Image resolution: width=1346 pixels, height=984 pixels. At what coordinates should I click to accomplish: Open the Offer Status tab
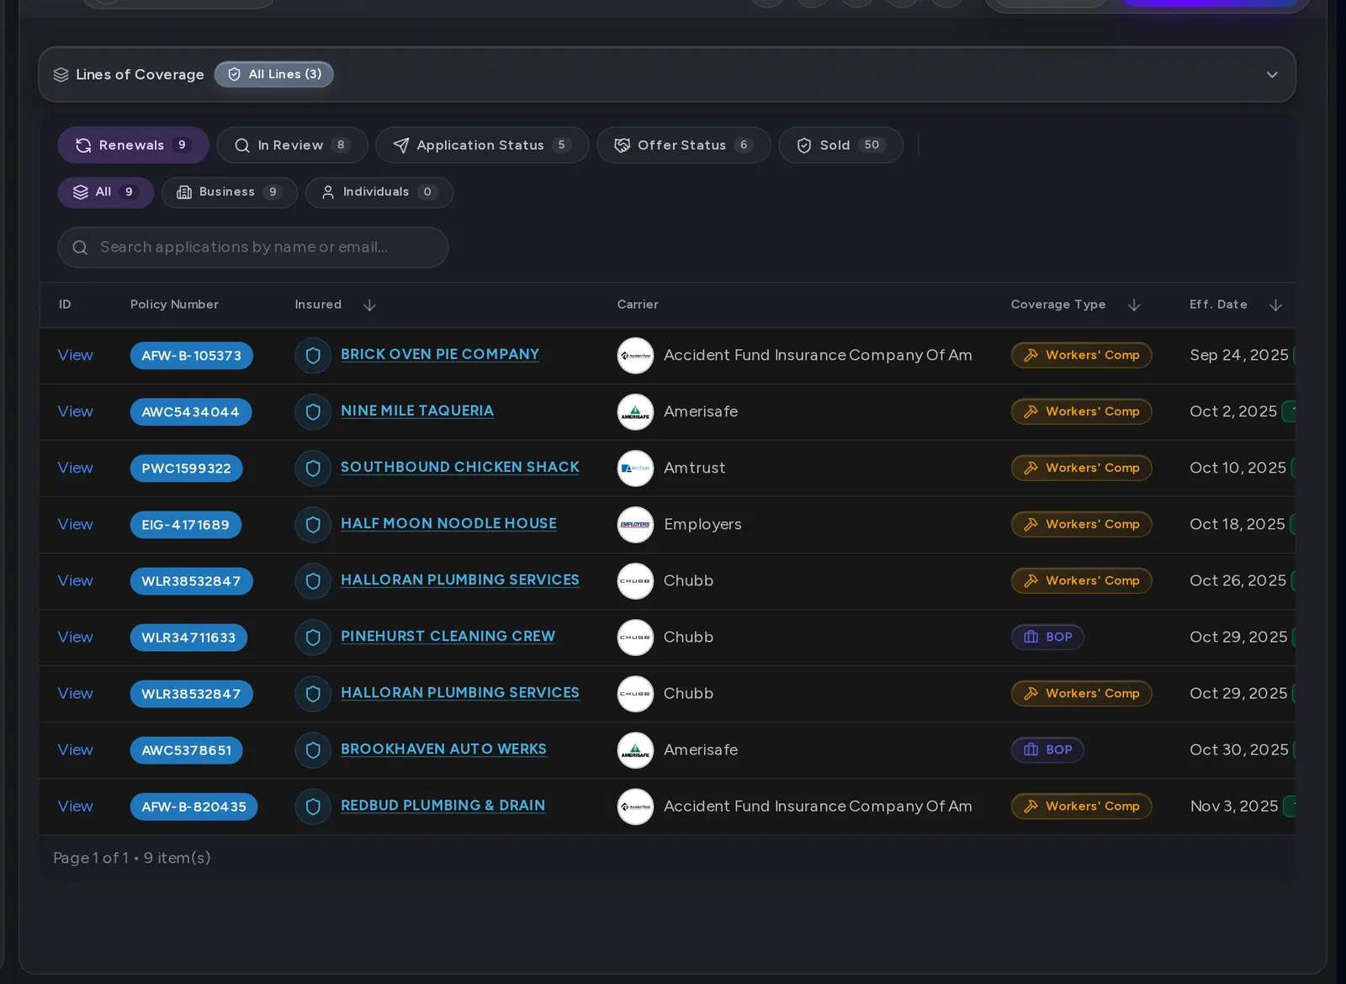pyautogui.click(x=683, y=145)
